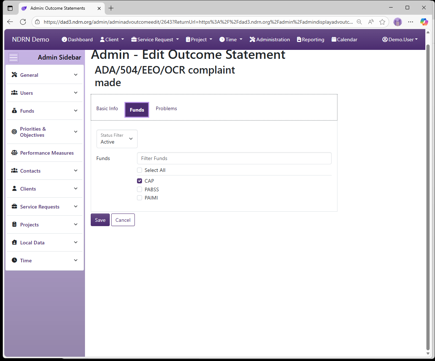Open a new browser tab

(111, 8)
